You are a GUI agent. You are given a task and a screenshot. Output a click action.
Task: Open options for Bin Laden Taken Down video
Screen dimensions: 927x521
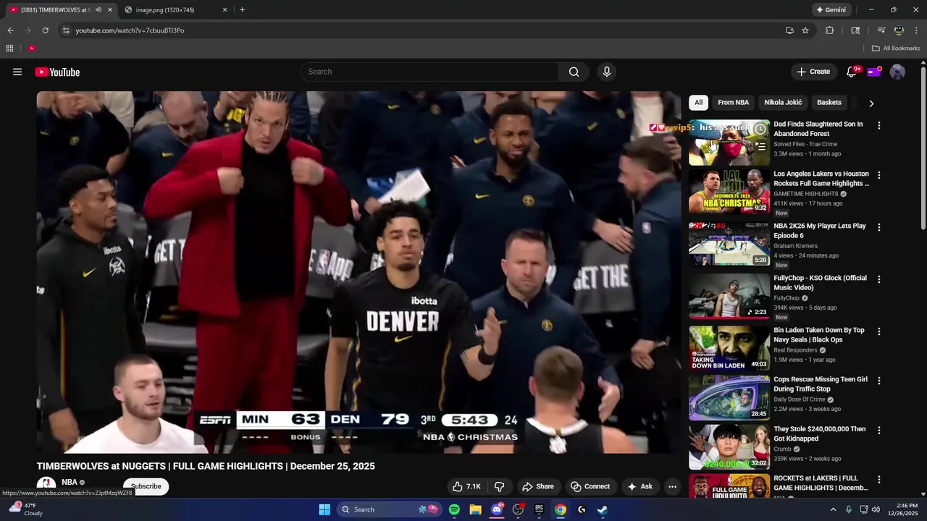point(879,331)
